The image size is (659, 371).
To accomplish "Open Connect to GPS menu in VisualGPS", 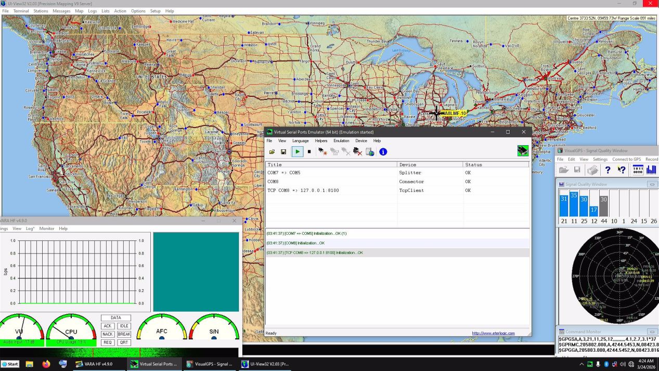I will pyautogui.click(x=626, y=159).
